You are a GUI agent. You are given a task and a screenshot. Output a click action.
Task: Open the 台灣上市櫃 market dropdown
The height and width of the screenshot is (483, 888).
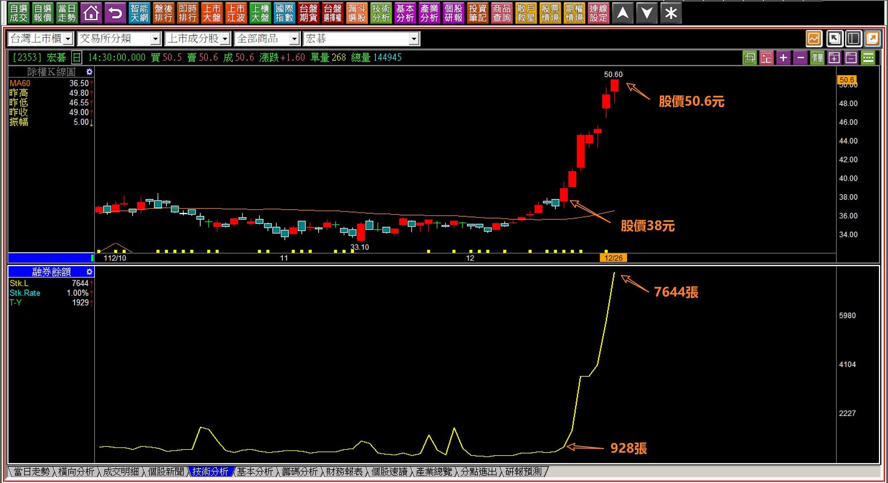pos(68,39)
